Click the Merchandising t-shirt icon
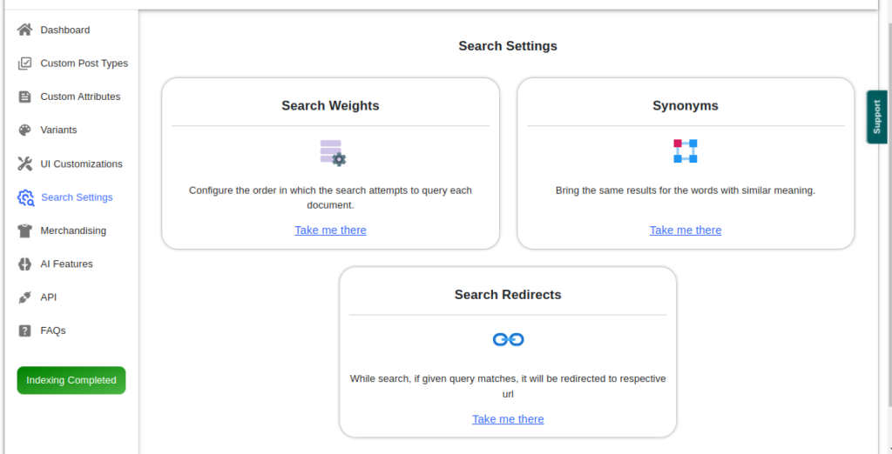This screenshot has height=454, width=892. 24,230
